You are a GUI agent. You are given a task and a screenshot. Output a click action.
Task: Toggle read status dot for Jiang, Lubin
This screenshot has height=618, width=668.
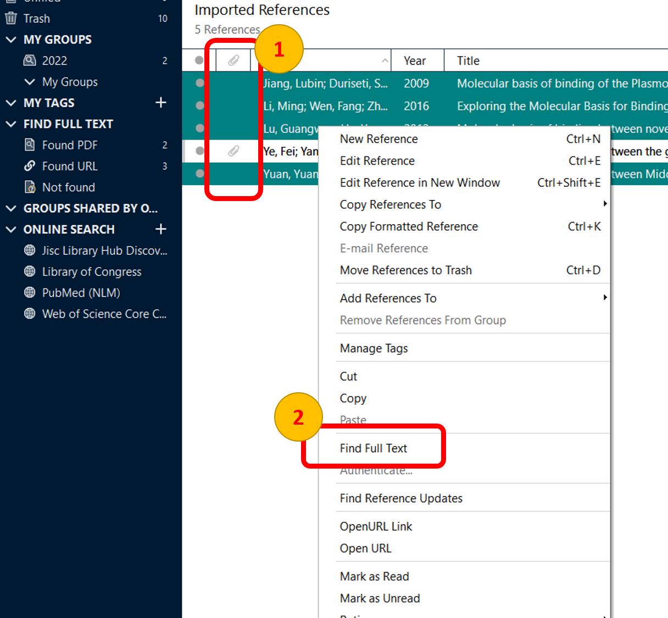200,83
